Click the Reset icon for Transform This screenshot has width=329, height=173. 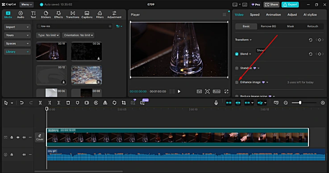coord(311,40)
